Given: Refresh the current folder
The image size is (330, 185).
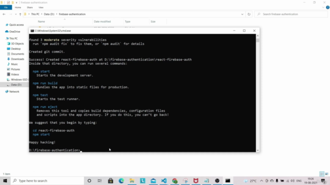Looking at the screenshot, I should [249, 14].
